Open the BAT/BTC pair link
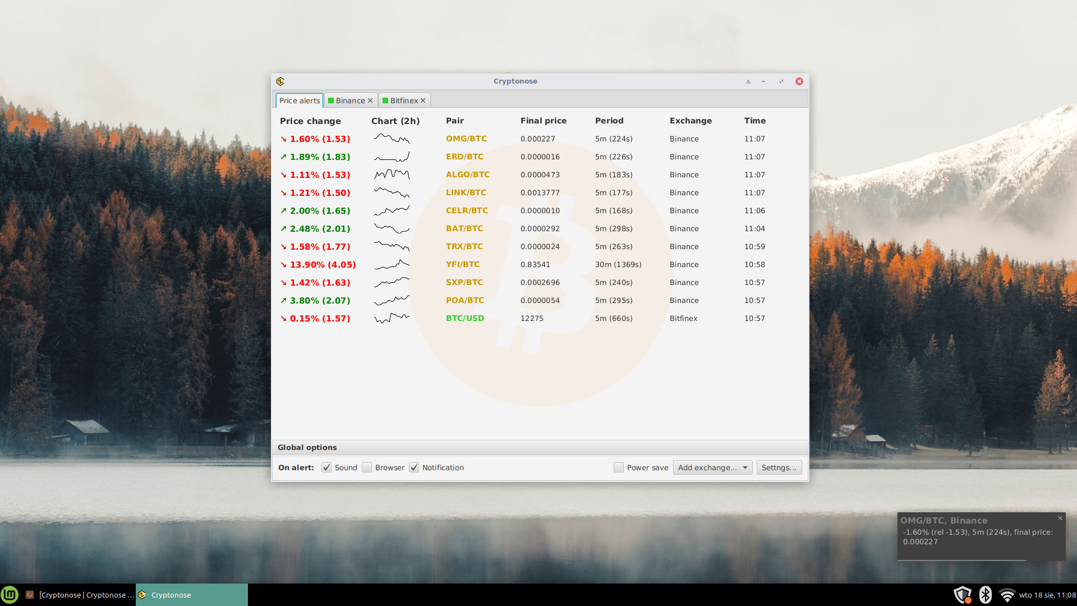 pos(464,228)
